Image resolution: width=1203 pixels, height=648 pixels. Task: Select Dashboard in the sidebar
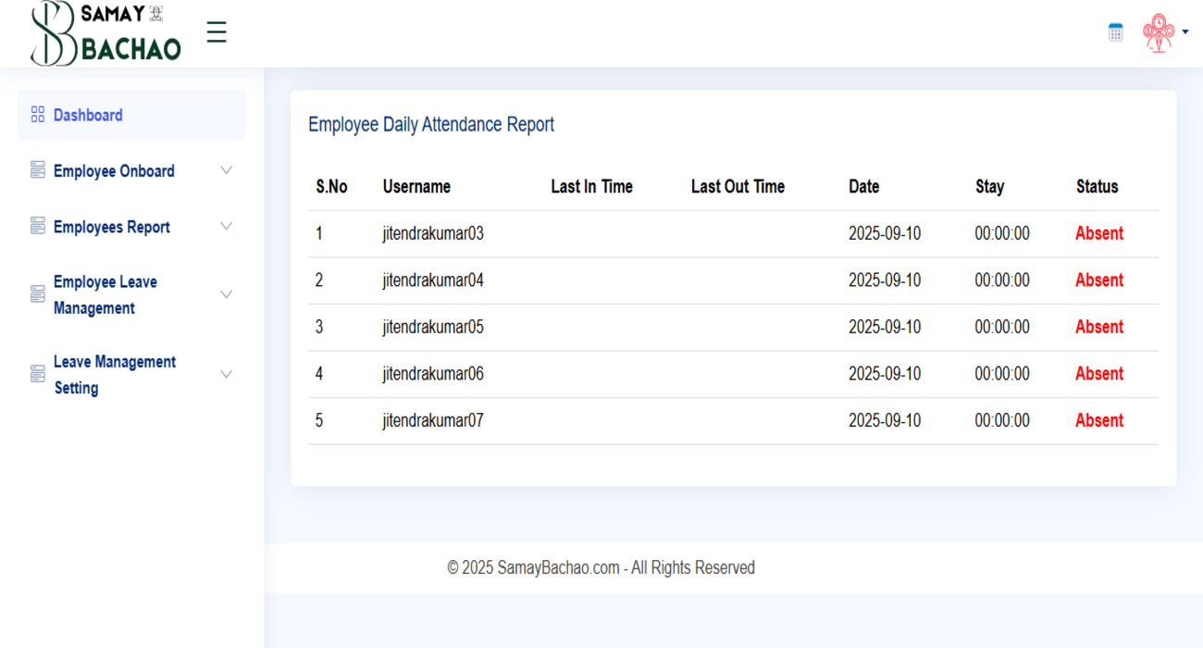(x=88, y=114)
